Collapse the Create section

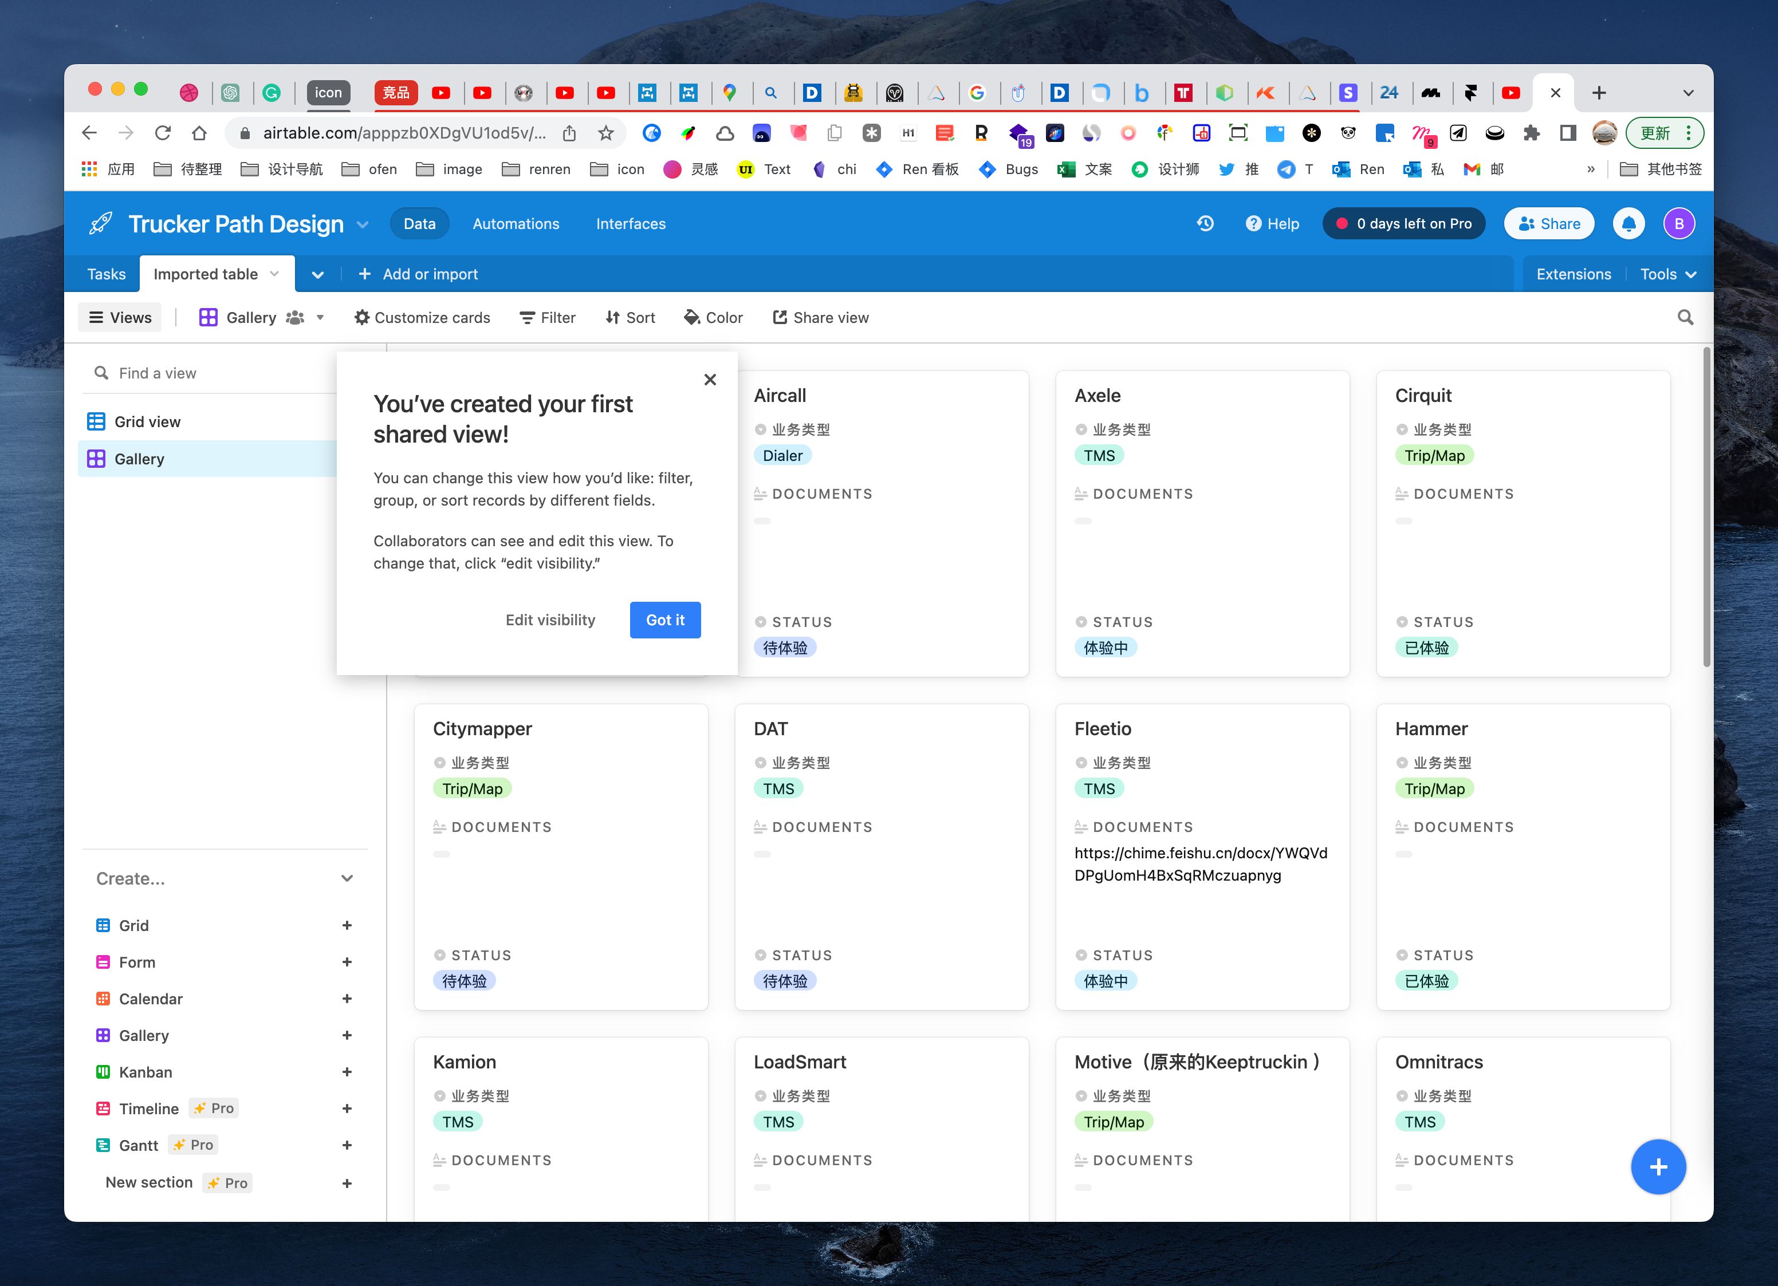(347, 878)
